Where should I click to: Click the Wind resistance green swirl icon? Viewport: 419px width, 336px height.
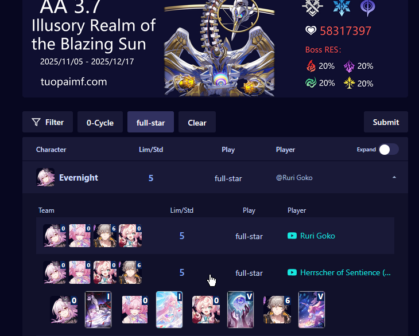point(311,83)
